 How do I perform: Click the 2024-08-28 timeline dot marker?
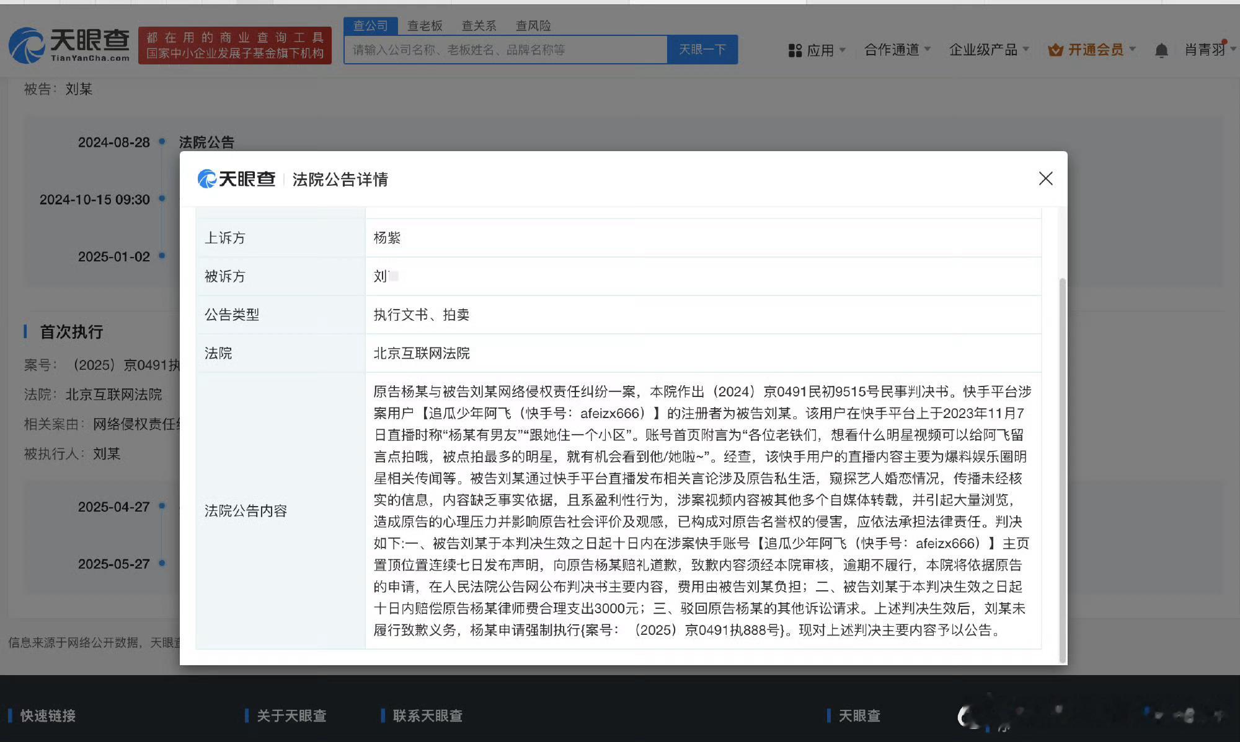coord(162,142)
